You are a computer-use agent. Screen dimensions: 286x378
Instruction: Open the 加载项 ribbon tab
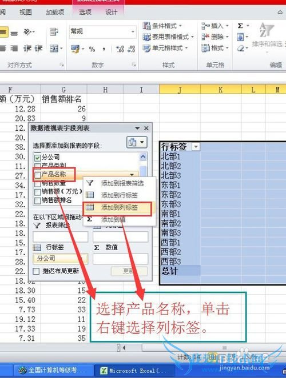coord(55,12)
